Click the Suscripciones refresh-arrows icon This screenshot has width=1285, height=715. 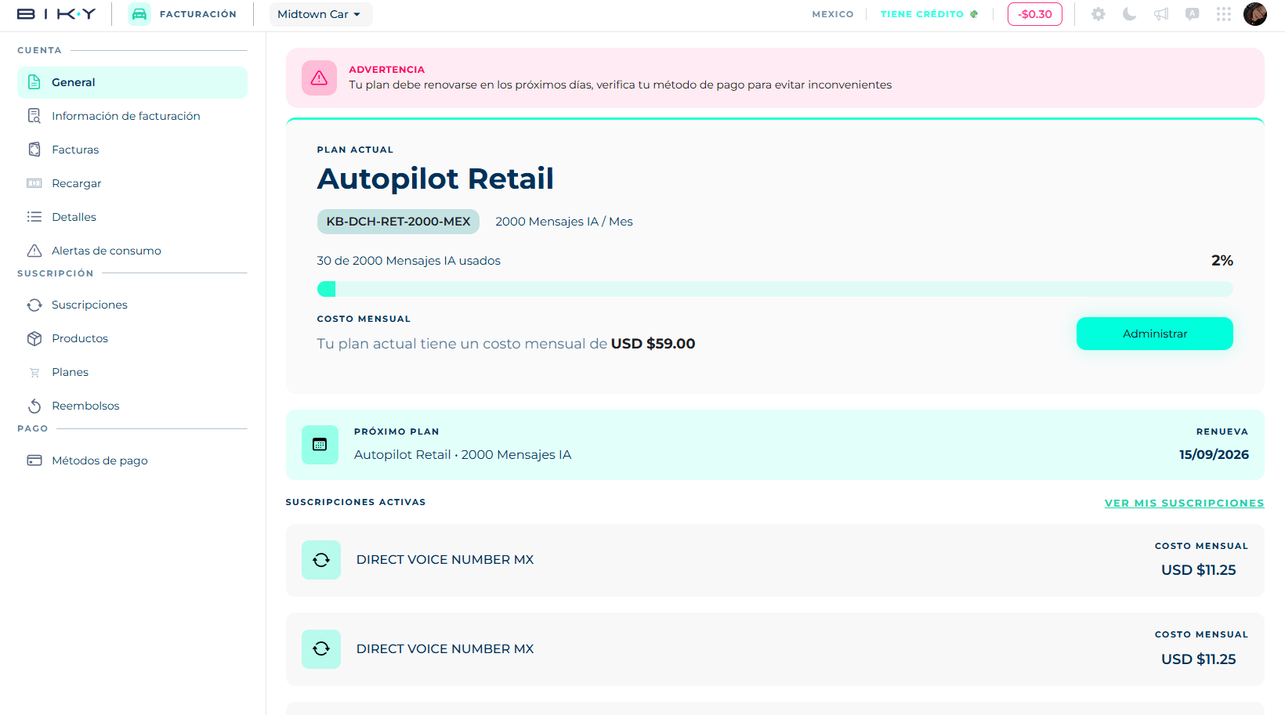pyautogui.click(x=34, y=305)
